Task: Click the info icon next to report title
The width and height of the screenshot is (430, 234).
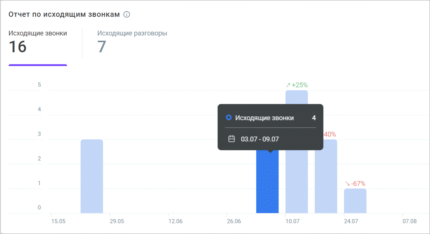Action: [x=127, y=15]
